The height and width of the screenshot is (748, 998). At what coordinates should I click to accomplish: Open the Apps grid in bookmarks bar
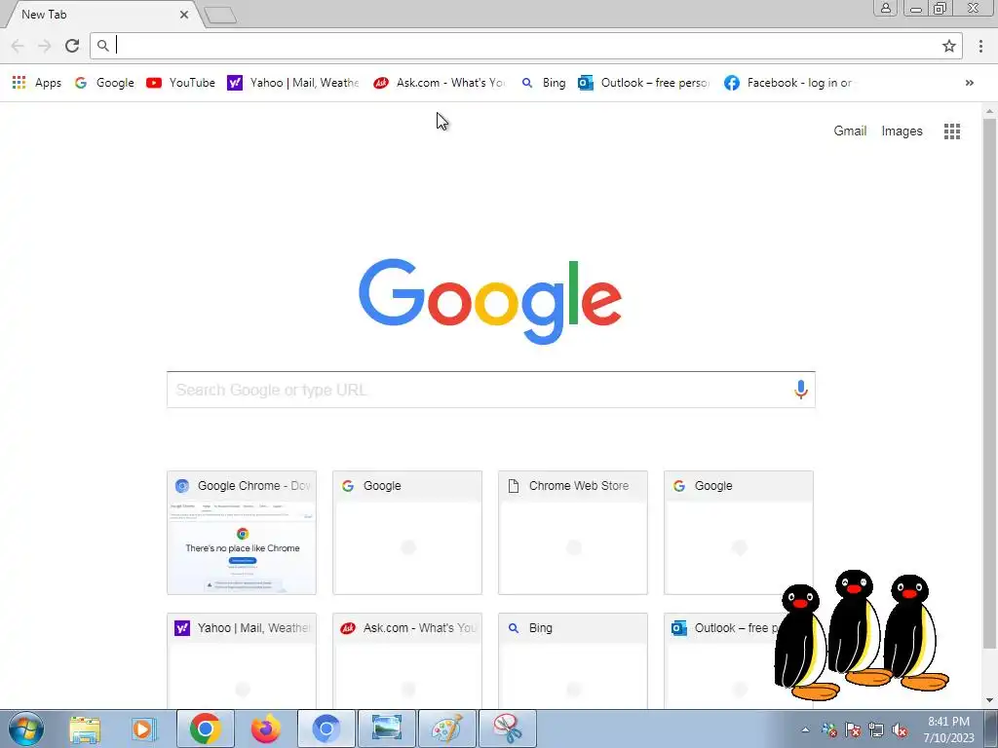37,83
